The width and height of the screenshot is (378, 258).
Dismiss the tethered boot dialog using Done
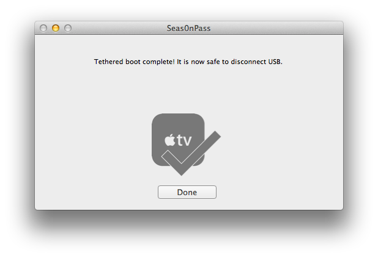tap(187, 192)
